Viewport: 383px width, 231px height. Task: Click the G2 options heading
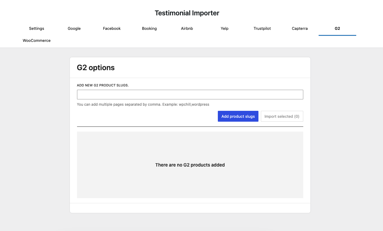click(96, 67)
